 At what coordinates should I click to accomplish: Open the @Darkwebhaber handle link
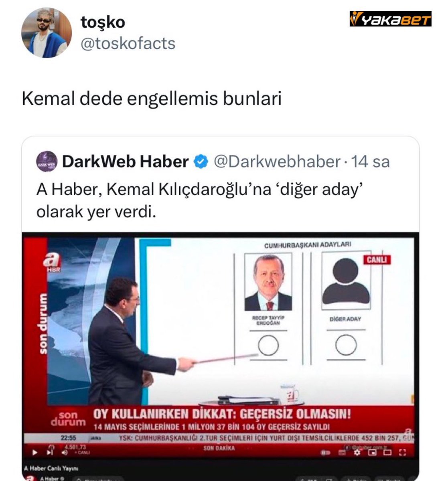[x=277, y=162]
